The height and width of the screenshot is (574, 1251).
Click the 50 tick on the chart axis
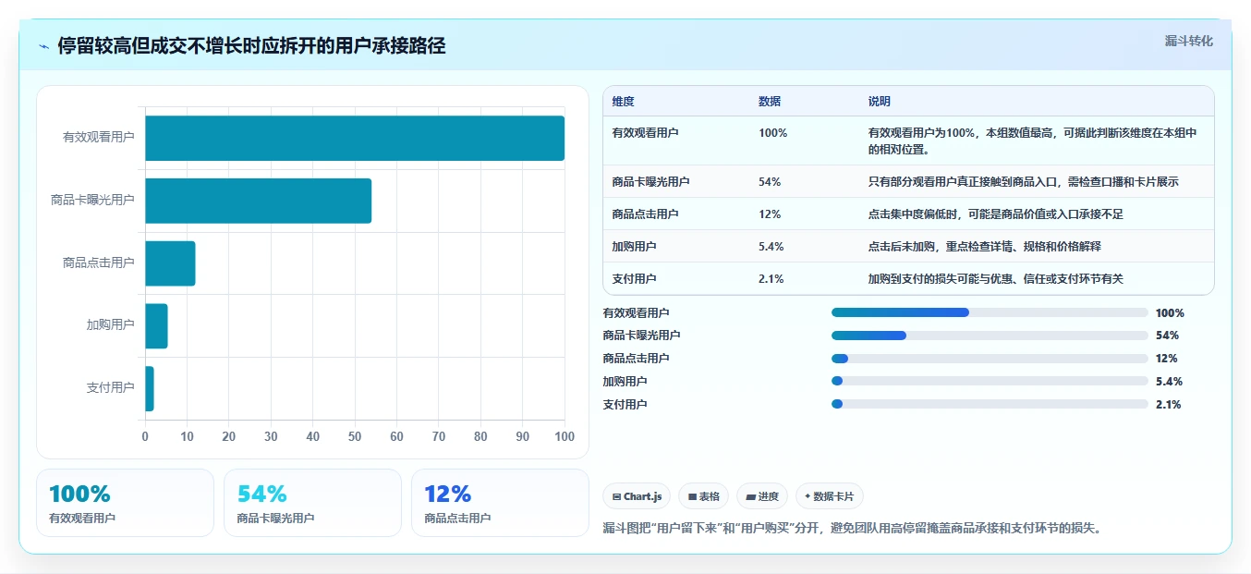[x=355, y=436]
